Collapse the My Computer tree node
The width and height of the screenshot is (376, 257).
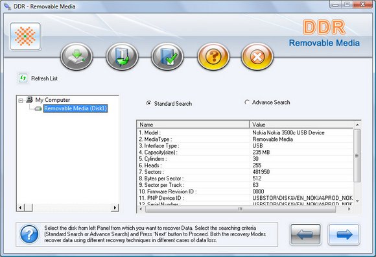coord(21,101)
